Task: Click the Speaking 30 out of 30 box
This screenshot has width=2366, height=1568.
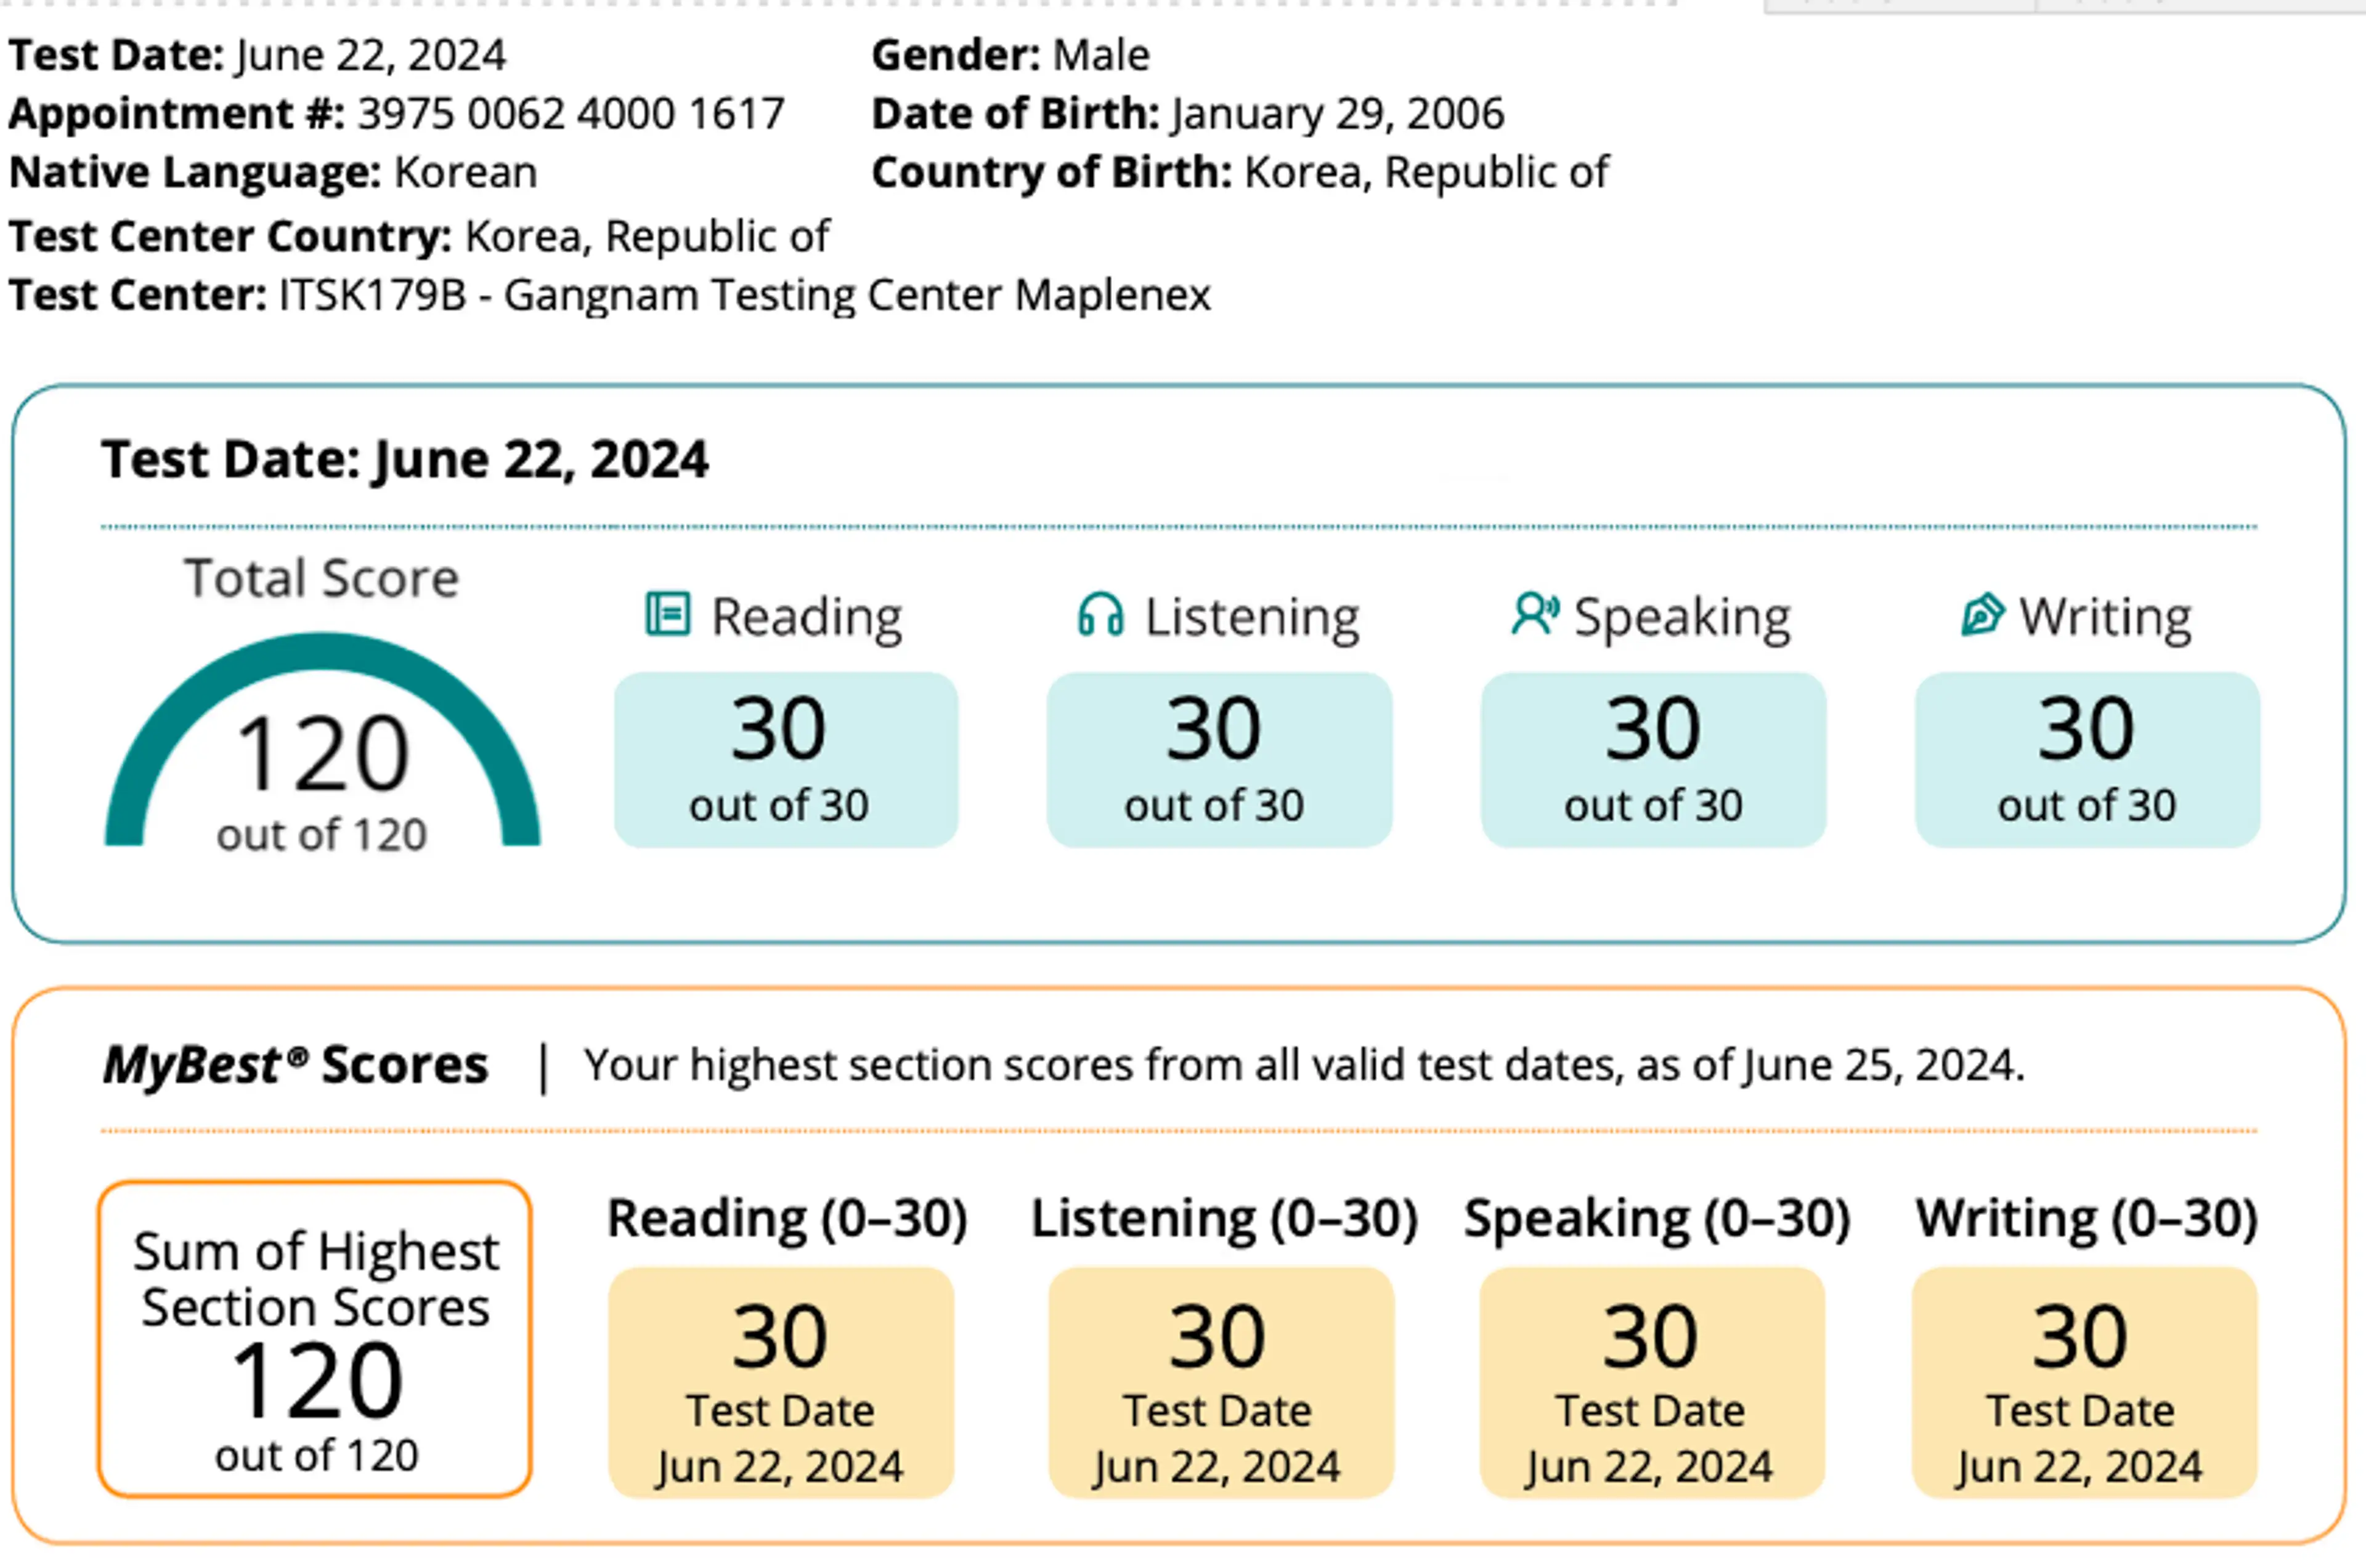Action: (1653, 760)
